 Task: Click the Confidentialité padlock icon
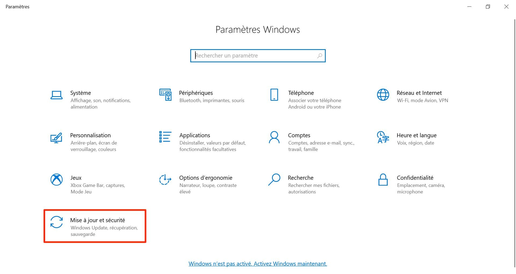[x=383, y=180]
